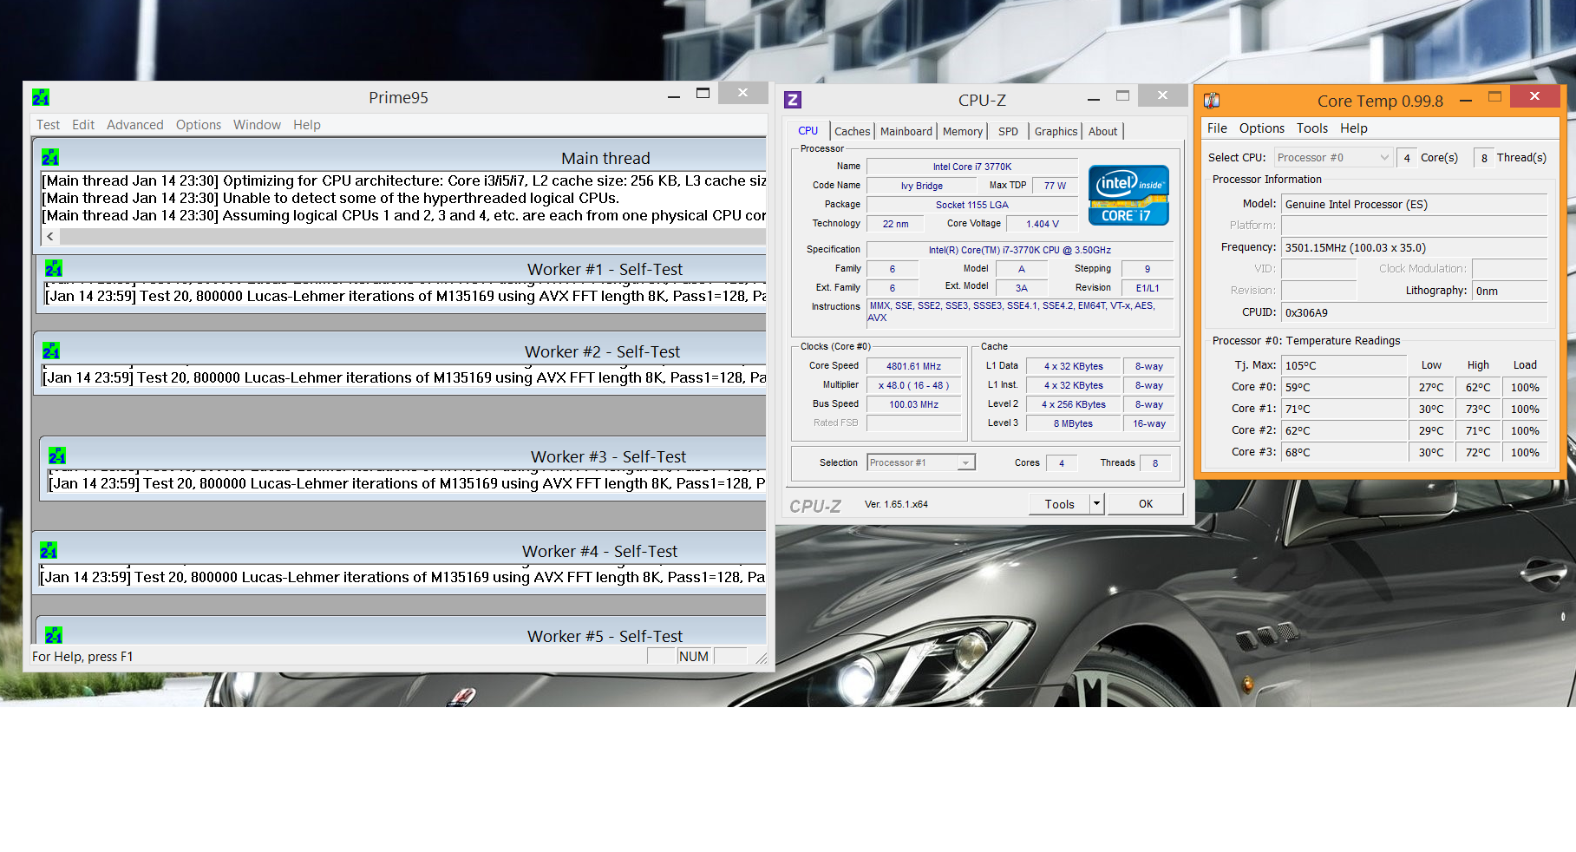Click the CPUID value 0x306A9
Image resolution: width=1576 pixels, height=852 pixels.
click(x=1415, y=312)
